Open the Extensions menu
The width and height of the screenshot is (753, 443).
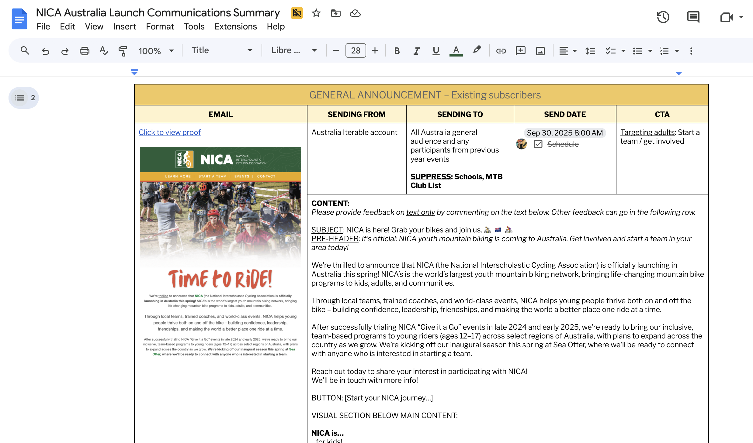[235, 26]
